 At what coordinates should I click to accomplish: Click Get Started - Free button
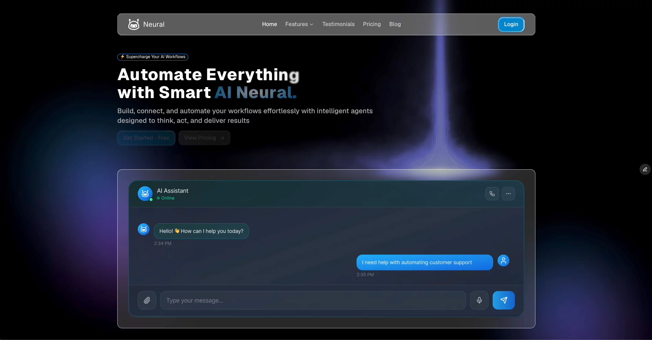tap(146, 138)
